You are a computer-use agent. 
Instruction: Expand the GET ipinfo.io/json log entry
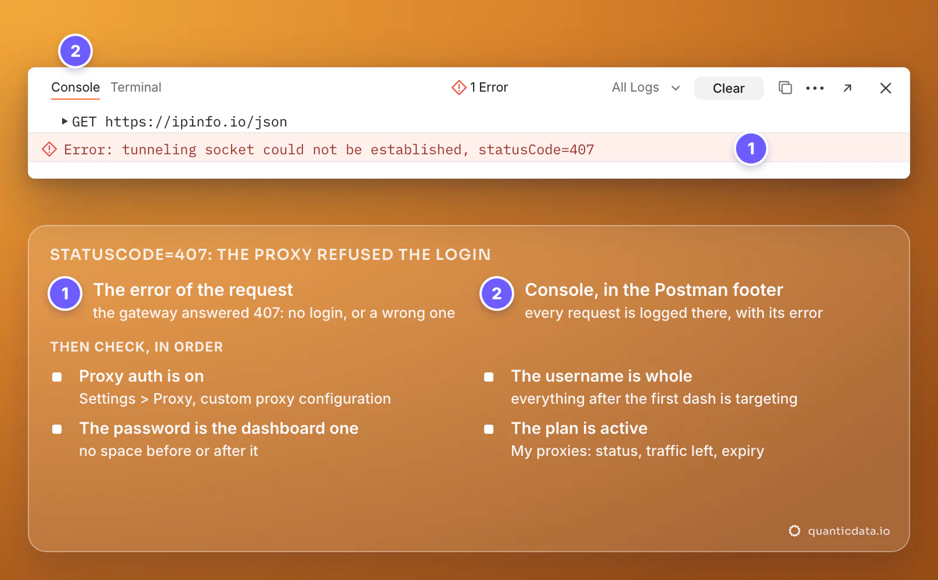pyautogui.click(x=64, y=121)
